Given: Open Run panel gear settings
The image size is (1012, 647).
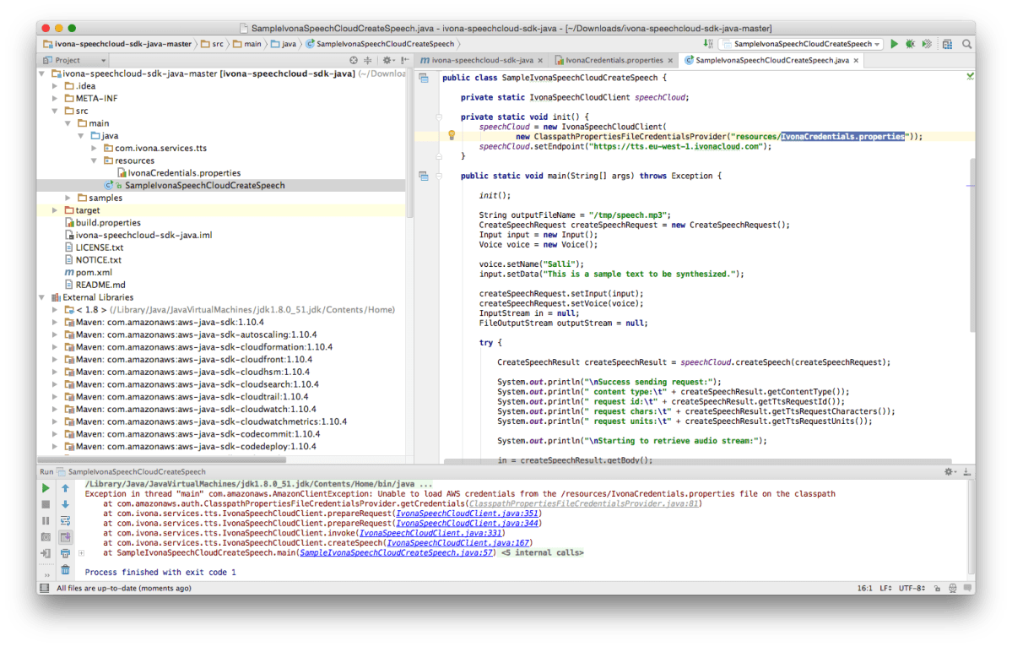Looking at the screenshot, I should 949,472.
